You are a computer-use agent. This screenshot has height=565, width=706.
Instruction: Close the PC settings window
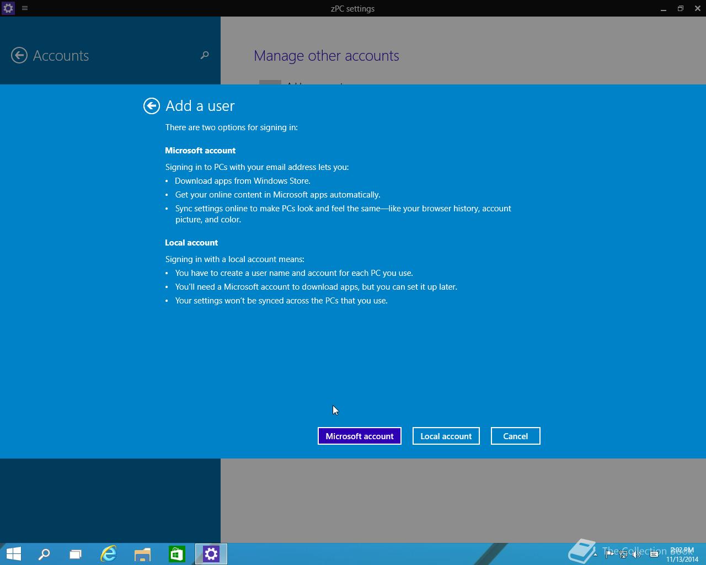698,8
